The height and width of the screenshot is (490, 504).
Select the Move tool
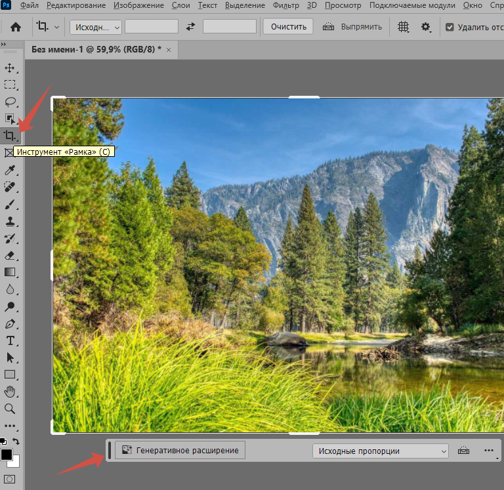(10, 68)
